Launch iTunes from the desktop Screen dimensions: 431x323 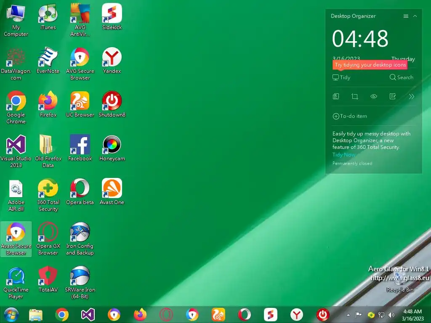48,17
